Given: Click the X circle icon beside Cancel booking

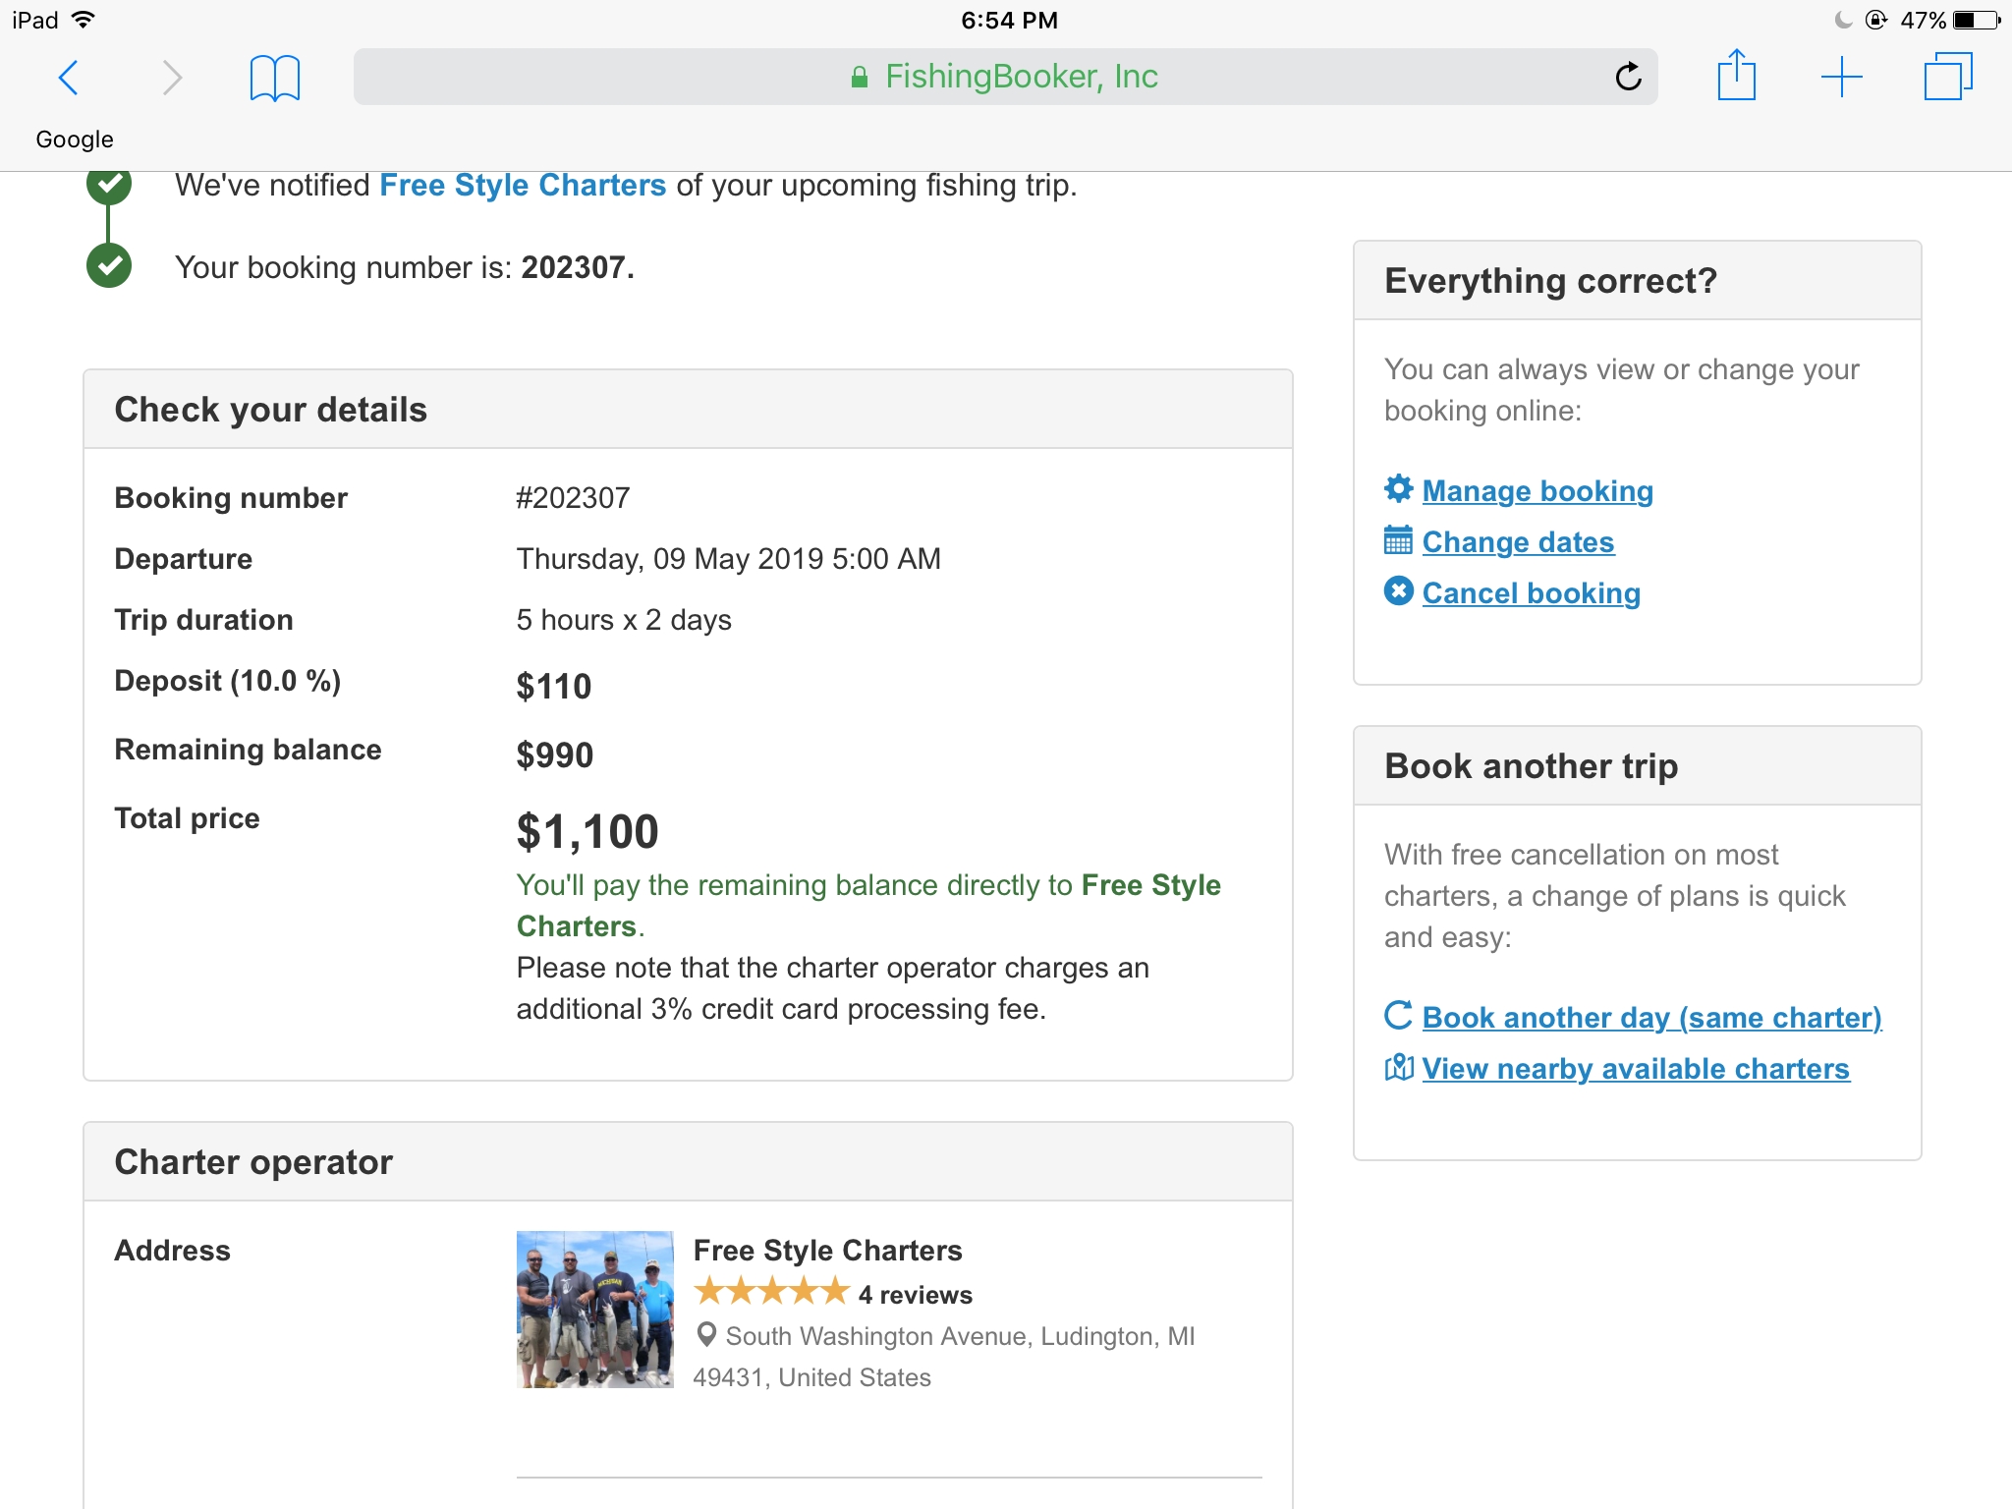Looking at the screenshot, I should [1398, 590].
